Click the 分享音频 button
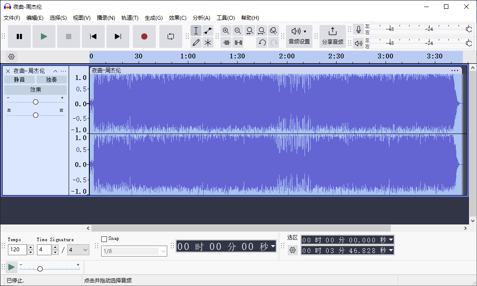This screenshot has width=477, height=286. pos(333,36)
